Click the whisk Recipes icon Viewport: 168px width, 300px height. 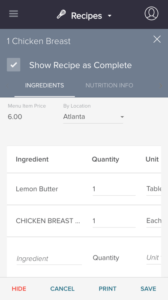[61, 14]
